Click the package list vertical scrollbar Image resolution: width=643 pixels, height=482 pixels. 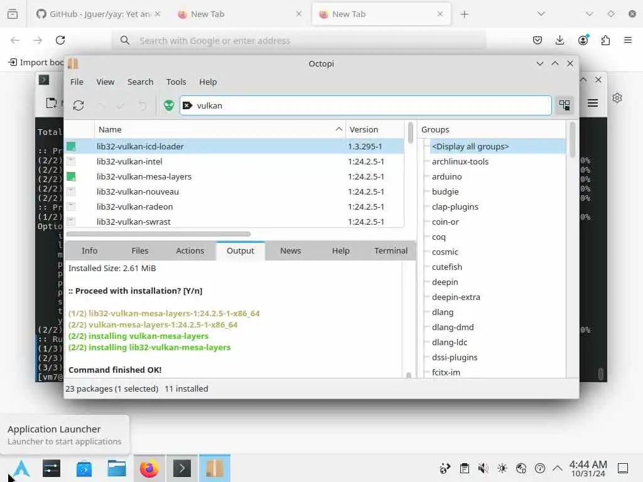411,132
